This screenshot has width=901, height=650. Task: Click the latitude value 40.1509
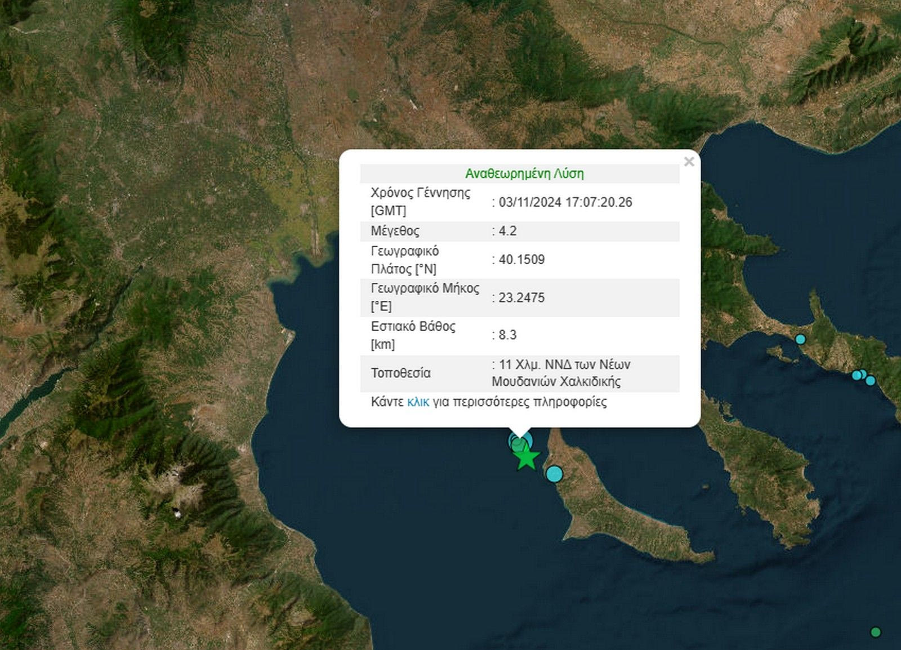521,260
